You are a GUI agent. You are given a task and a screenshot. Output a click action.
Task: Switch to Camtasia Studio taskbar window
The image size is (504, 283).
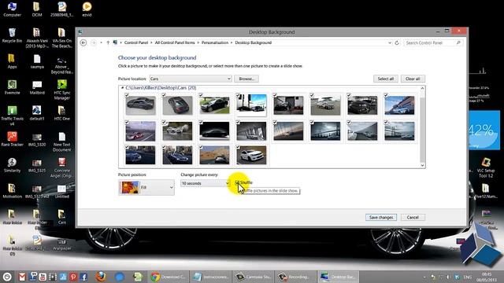click(254, 277)
